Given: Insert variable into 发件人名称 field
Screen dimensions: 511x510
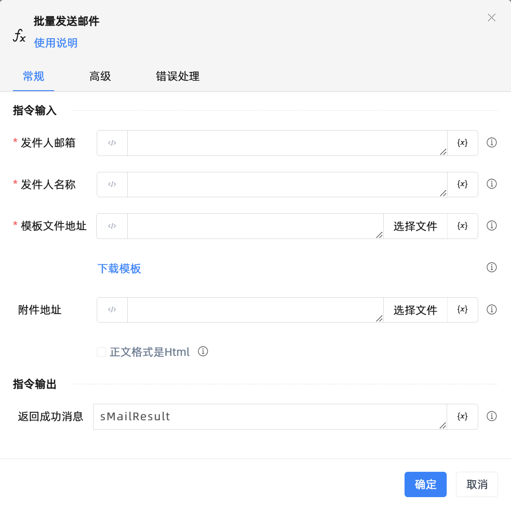Looking at the screenshot, I should pos(463,184).
